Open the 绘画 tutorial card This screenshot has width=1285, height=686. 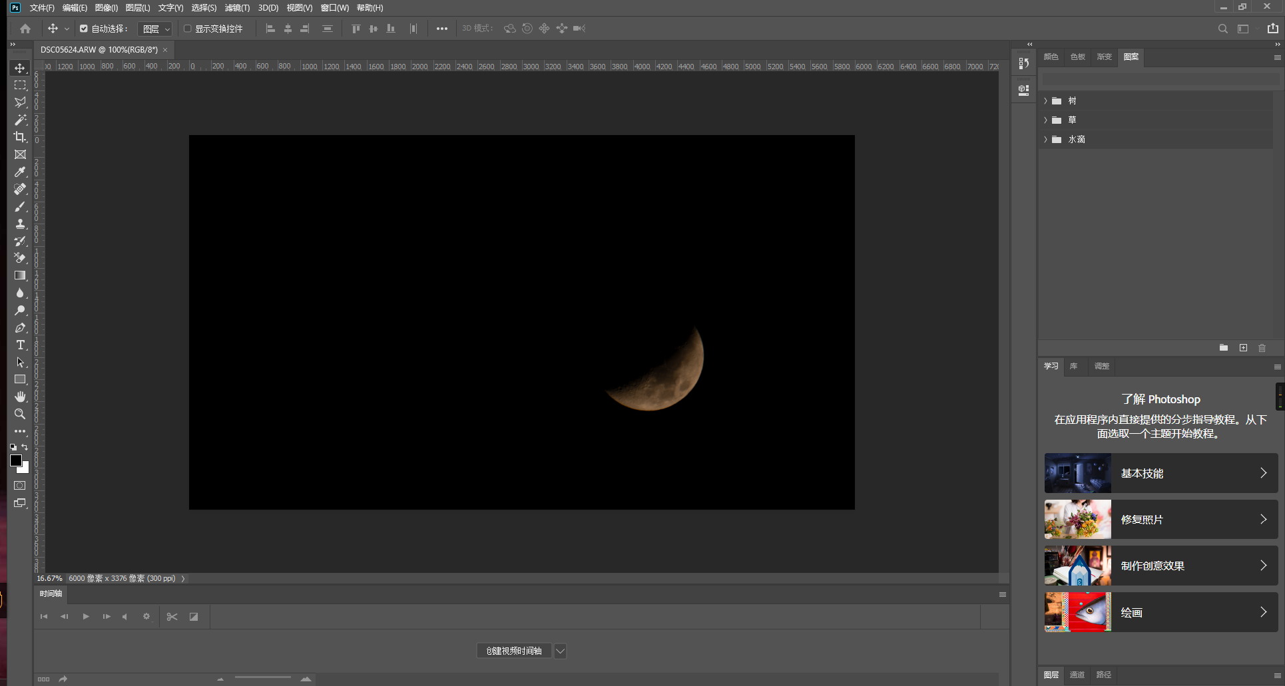(1160, 612)
